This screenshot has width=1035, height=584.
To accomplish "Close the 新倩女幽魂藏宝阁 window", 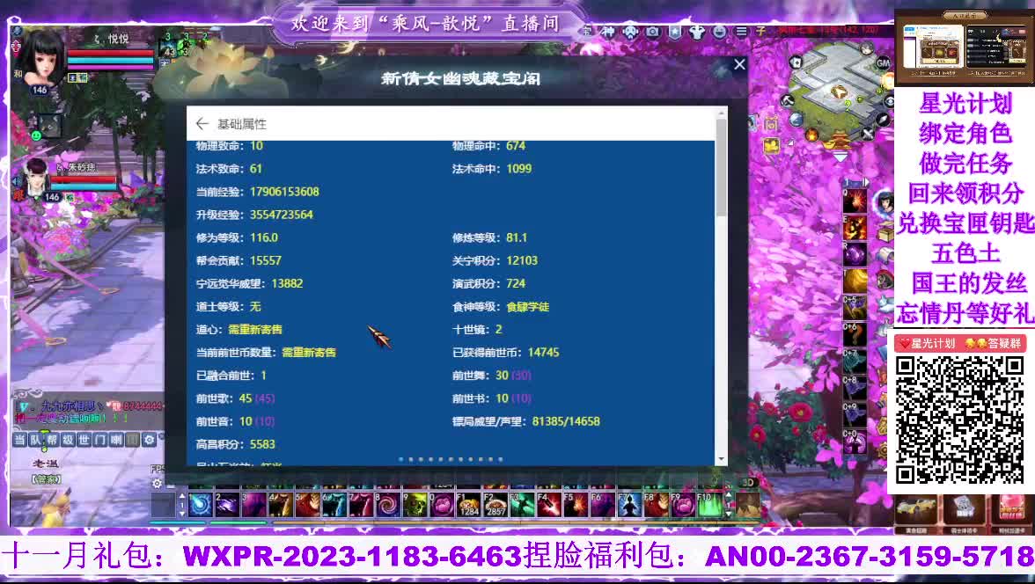I will click(x=739, y=64).
